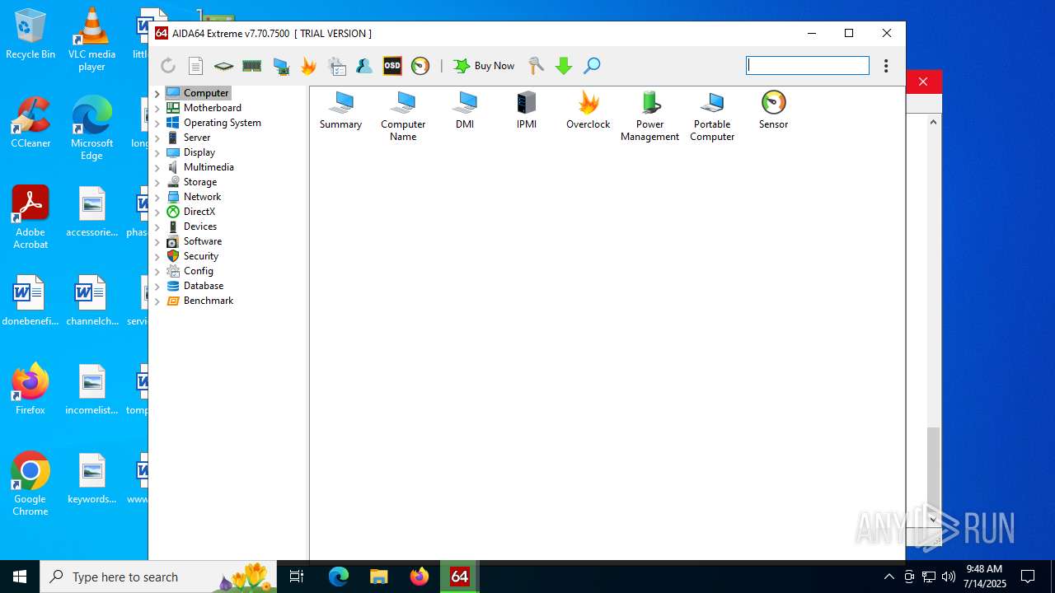Select Network label in the tree
1055x593 pixels.
point(202,197)
